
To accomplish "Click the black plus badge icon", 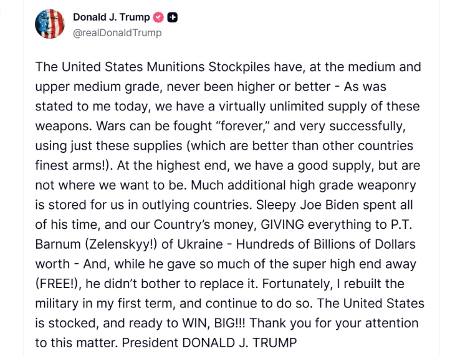I will [x=173, y=17].
